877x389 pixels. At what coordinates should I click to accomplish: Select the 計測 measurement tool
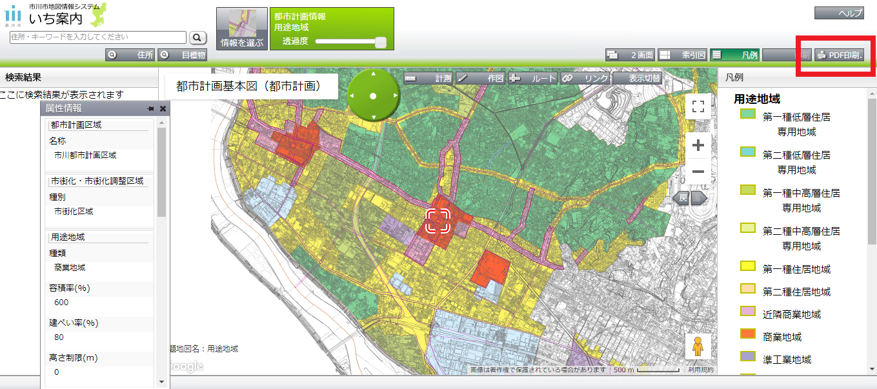tap(428, 78)
